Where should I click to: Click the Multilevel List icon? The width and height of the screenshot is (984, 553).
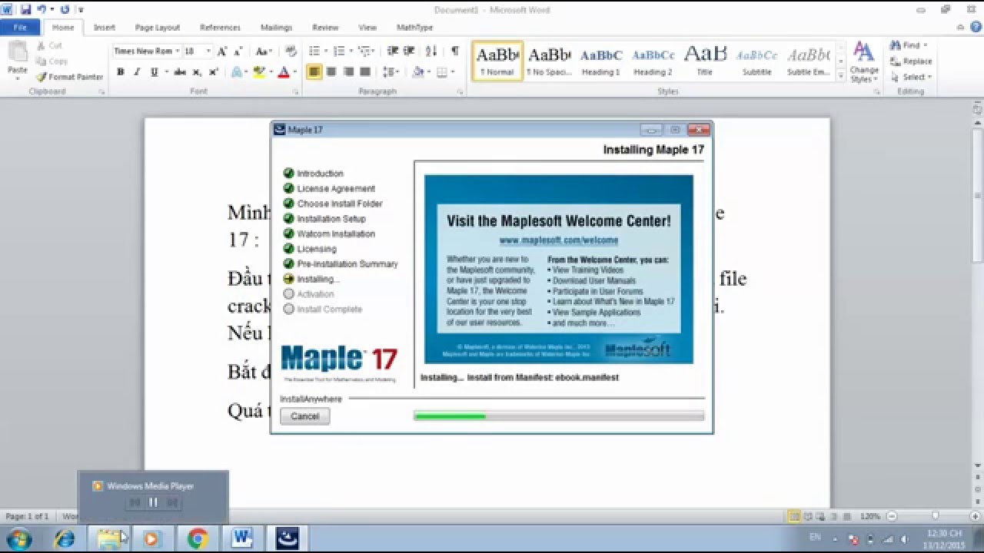[366, 51]
